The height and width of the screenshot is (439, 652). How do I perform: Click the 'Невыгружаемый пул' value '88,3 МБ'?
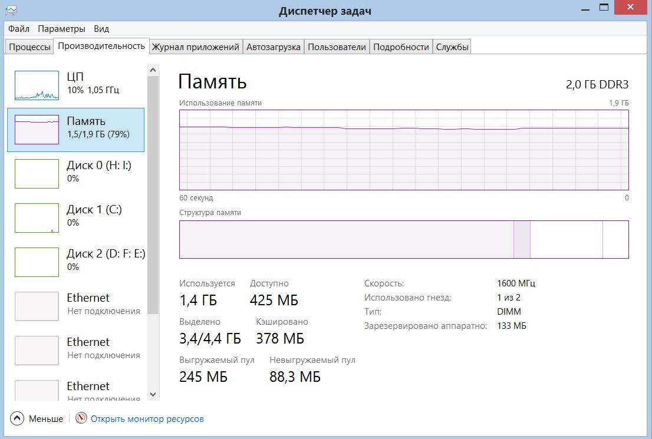pyautogui.click(x=295, y=377)
